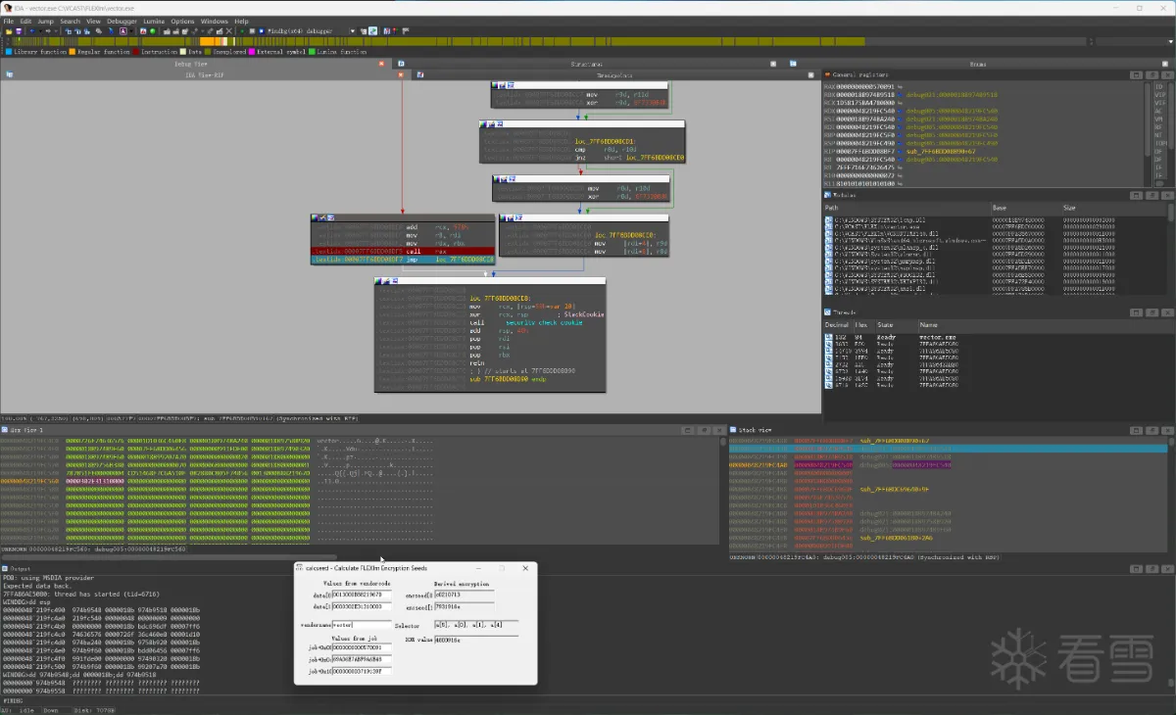Open the Options menu
1176x715 pixels.
point(182,21)
